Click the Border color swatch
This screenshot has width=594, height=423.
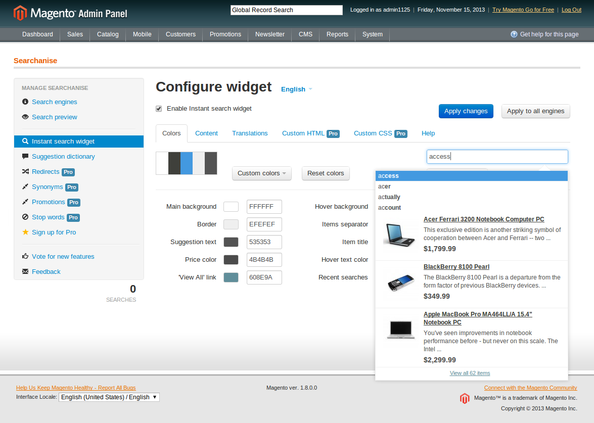(231, 224)
